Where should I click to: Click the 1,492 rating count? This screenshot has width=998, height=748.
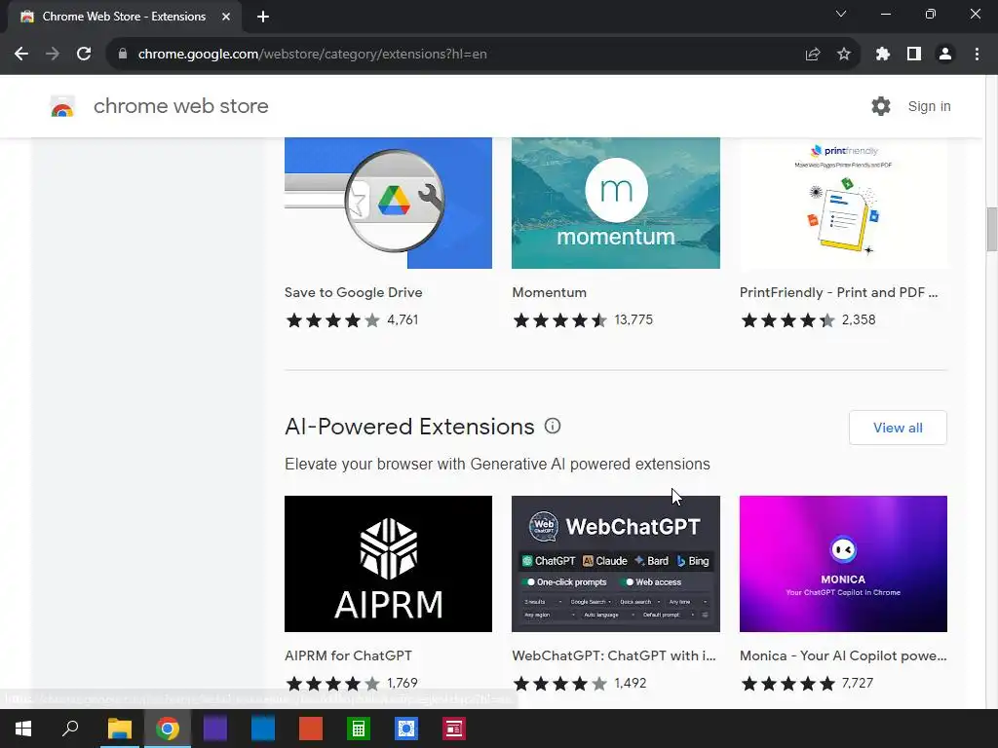coord(631,683)
